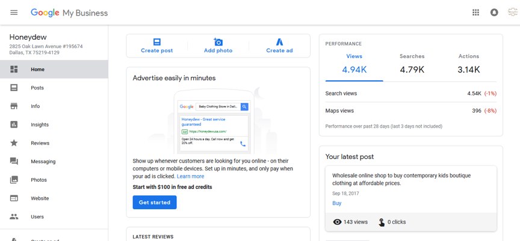
Task: Open Home in the sidebar
Action: (54, 70)
